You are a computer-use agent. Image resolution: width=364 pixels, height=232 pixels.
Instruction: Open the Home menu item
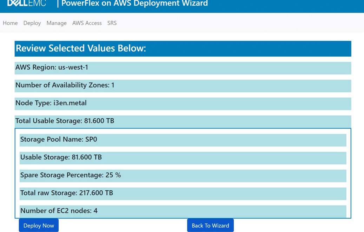point(10,23)
